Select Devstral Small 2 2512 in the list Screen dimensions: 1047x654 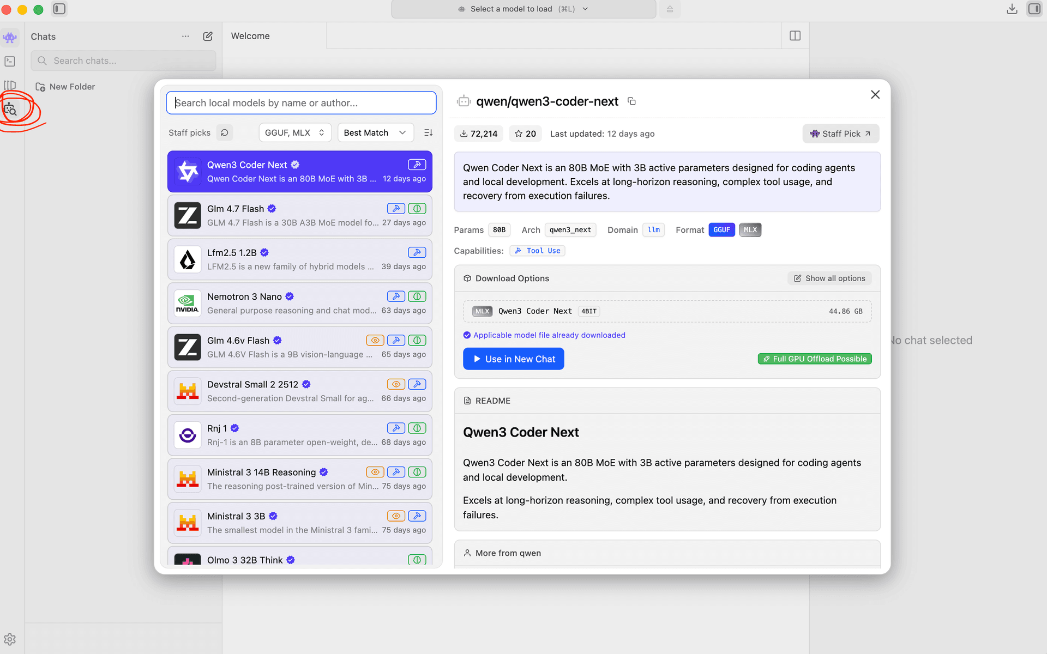tap(300, 391)
